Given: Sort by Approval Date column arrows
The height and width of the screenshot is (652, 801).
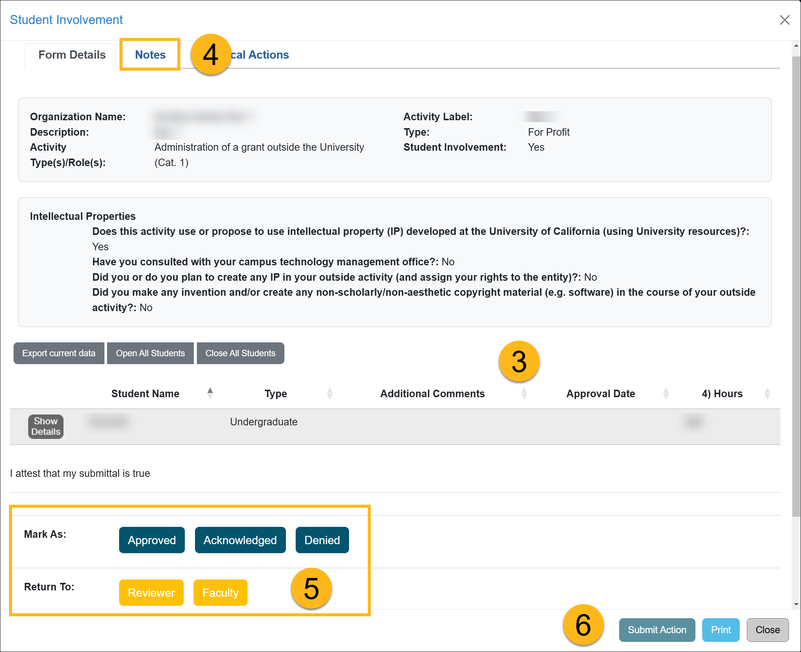Looking at the screenshot, I should pyautogui.click(x=666, y=393).
